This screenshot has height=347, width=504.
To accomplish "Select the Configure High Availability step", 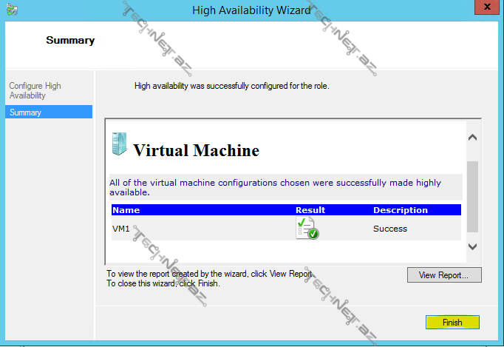I will (35, 90).
